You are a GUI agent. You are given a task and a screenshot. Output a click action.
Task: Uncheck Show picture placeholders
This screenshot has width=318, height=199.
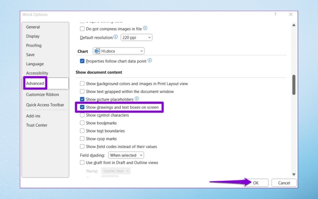[82, 99]
